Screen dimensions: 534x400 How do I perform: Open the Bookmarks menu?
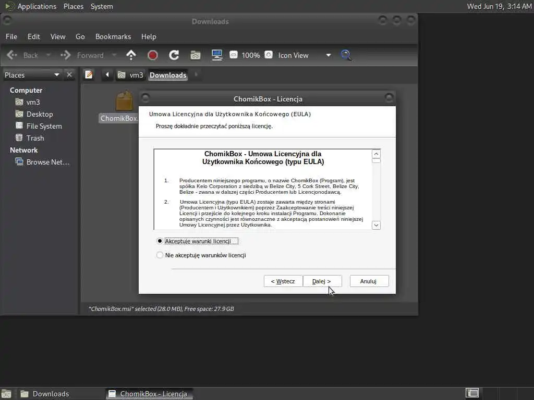pyautogui.click(x=113, y=36)
